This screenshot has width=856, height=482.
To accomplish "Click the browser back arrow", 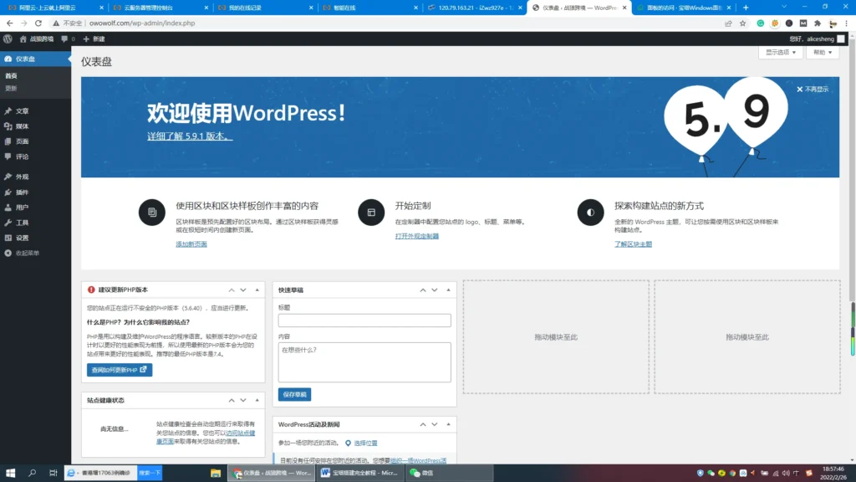I will coord(10,23).
